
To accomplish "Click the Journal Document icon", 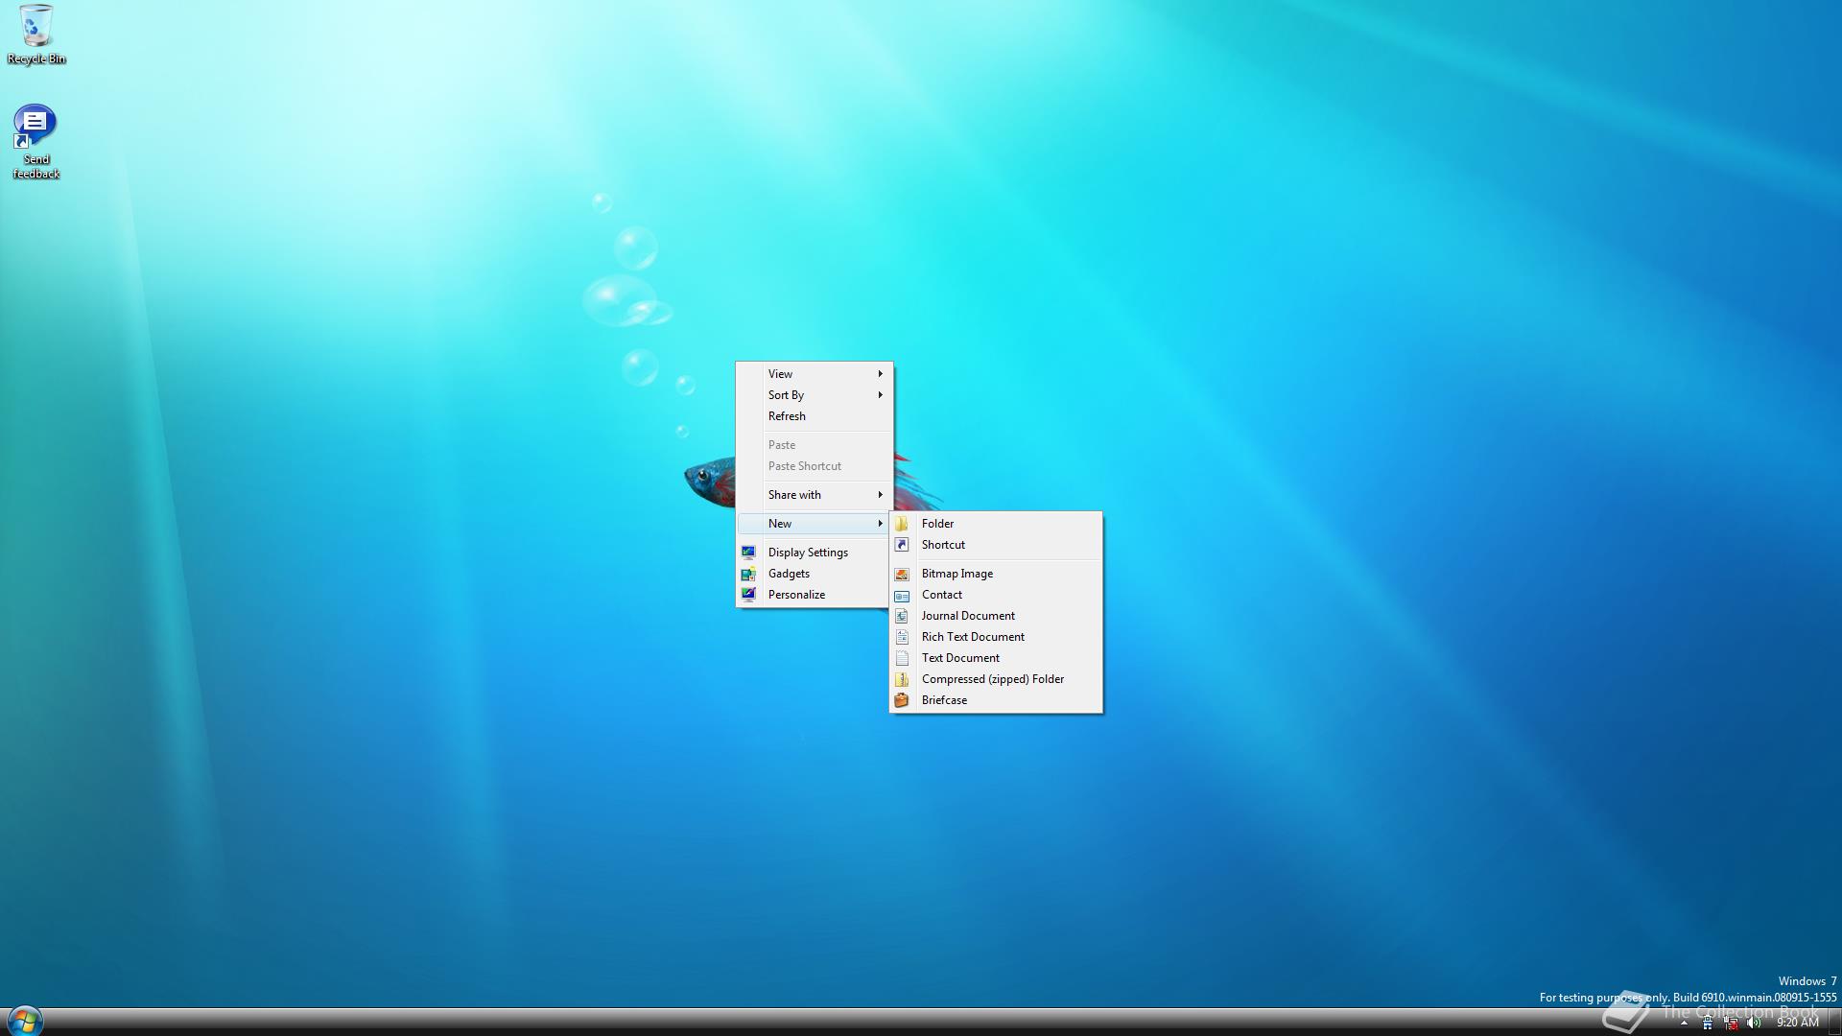I will pyautogui.click(x=902, y=616).
